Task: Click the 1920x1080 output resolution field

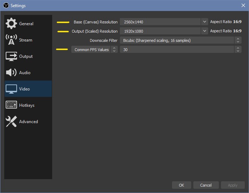Action: click(160, 31)
